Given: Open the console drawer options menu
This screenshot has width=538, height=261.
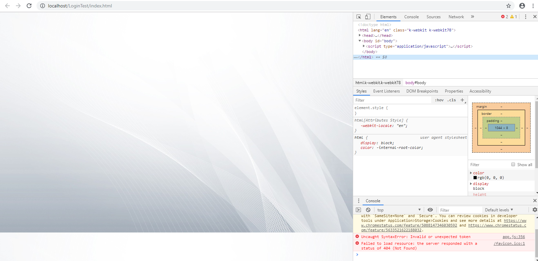Looking at the screenshot, I should pos(359,201).
